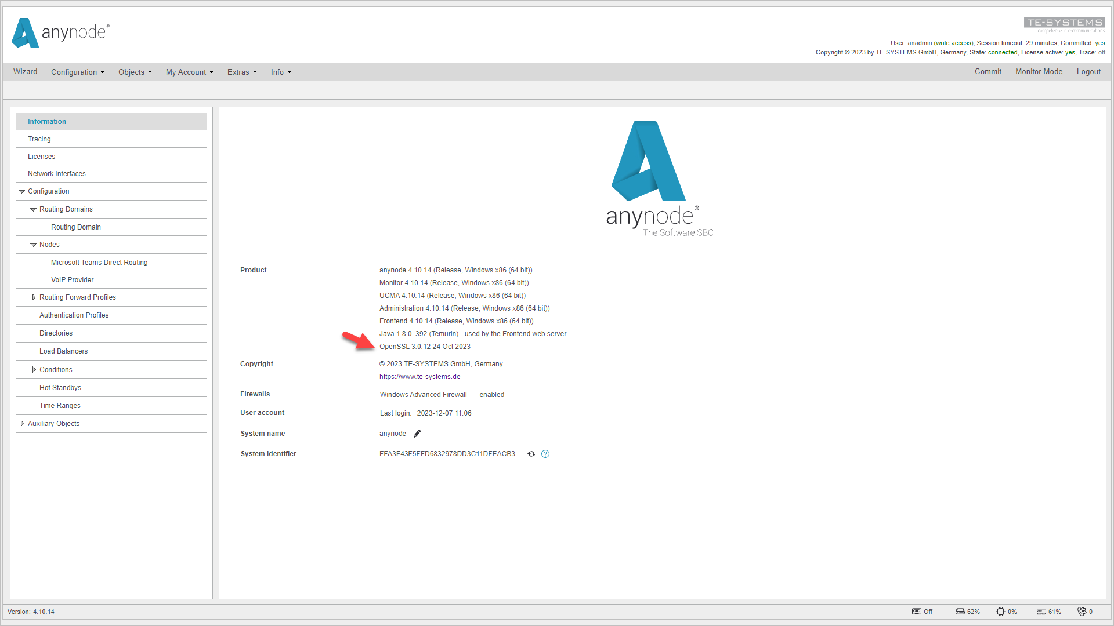This screenshot has height=626, width=1114.
Task: Click the OpenSSL 3.0.12 version text
Action: (x=425, y=347)
